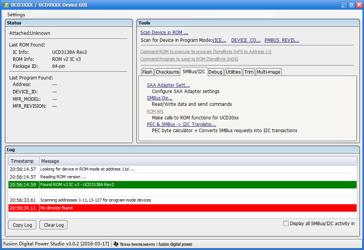364x250 pixels.
Task: Click the MFR_REVISION label
Action: (x=29, y=106)
